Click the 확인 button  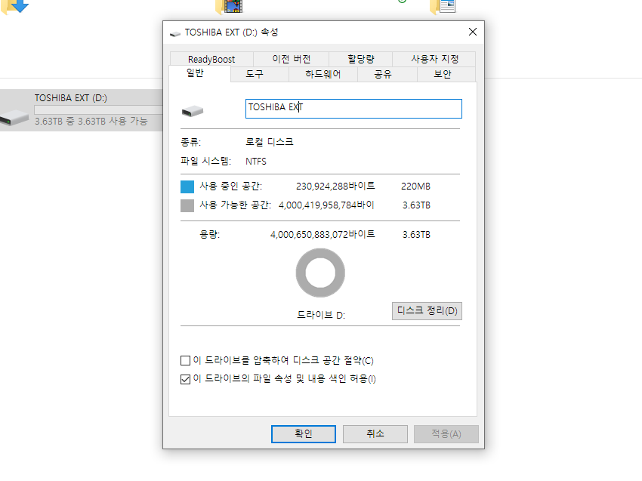coord(304,434)
